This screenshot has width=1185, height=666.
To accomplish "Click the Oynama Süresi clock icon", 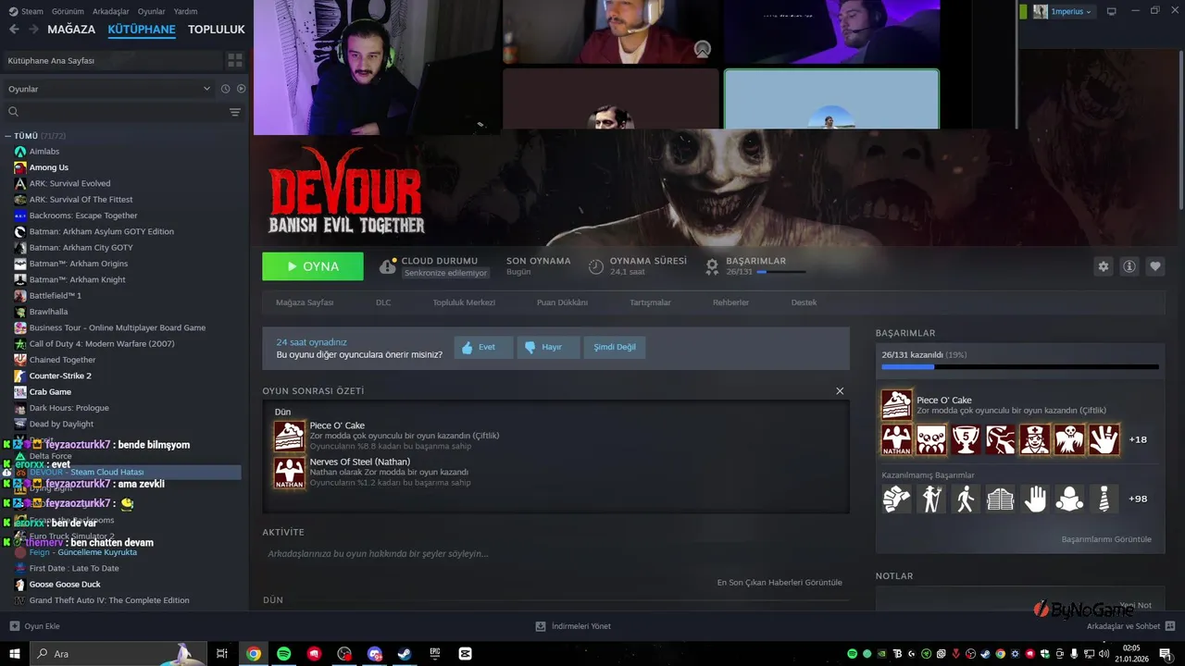I will click(596, 266).
